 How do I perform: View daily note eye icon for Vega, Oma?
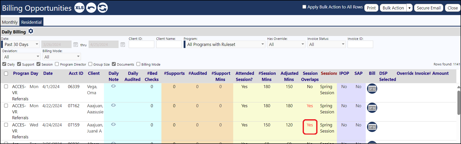(x=113, y=86)
